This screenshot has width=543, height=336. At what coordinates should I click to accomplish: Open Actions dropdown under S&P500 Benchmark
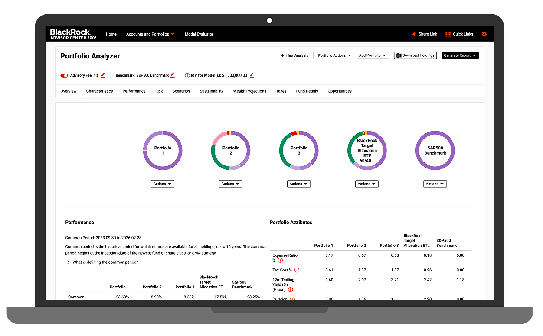[435, 184]
